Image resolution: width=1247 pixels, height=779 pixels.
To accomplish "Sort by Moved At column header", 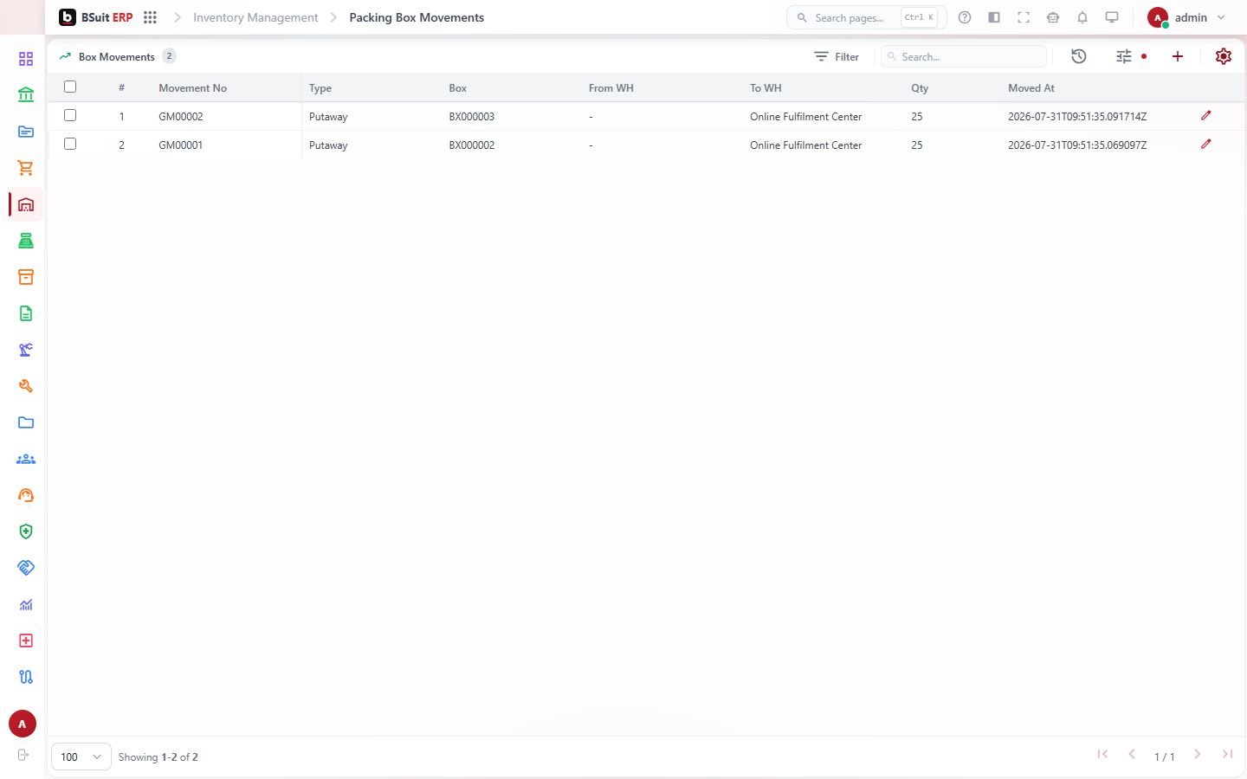I will tap(1031, 87).
